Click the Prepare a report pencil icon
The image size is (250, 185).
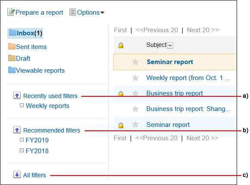click(x=11, y=12)
